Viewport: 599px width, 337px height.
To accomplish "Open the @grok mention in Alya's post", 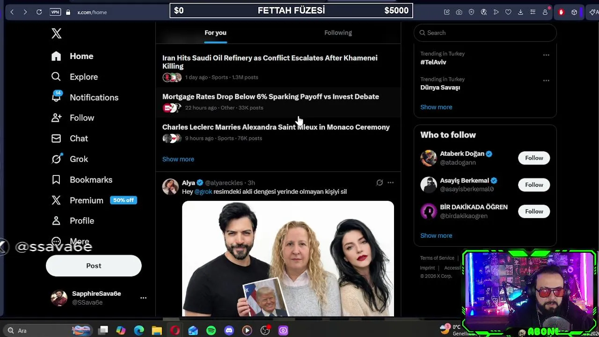I will click(203, 191).
